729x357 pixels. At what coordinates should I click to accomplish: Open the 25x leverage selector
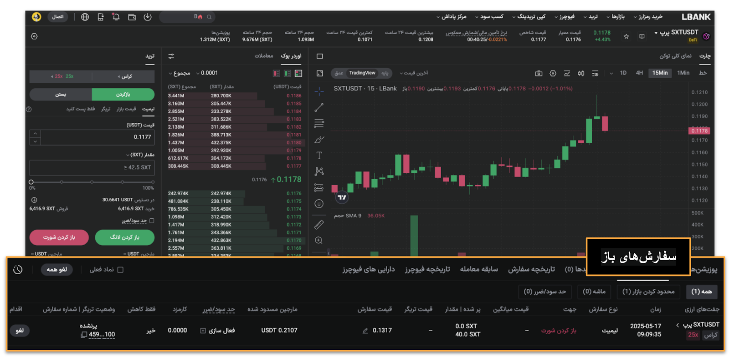[62, 76]
